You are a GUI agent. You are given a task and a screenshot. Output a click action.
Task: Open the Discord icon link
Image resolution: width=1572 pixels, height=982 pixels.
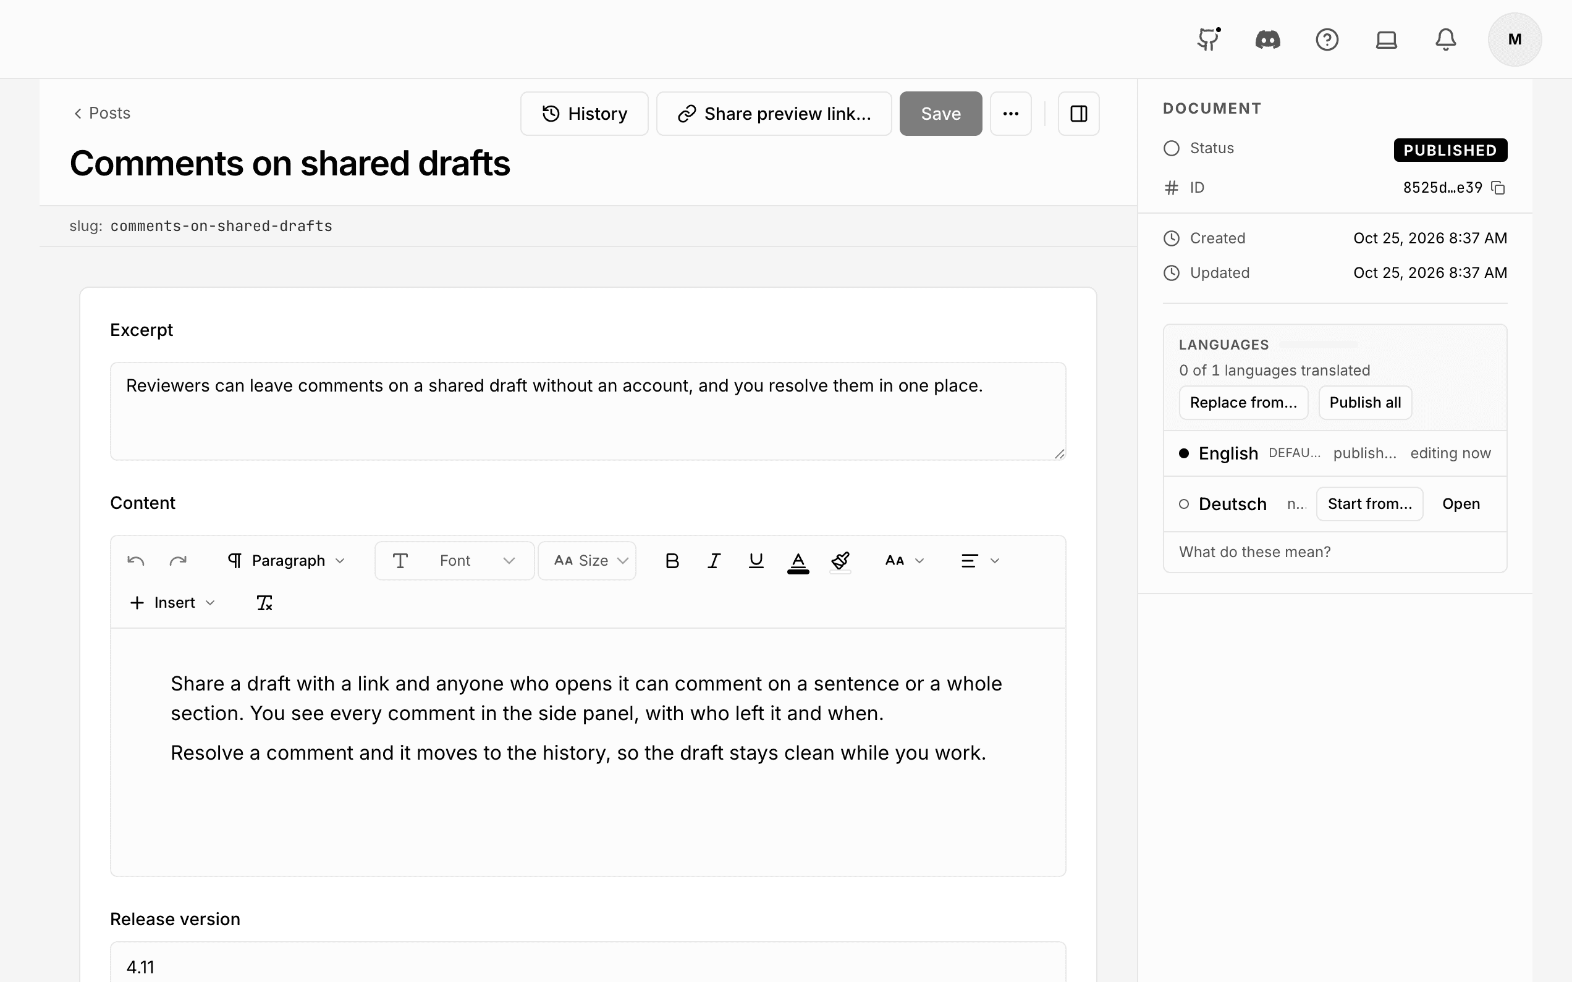(x=1267, y=40)
